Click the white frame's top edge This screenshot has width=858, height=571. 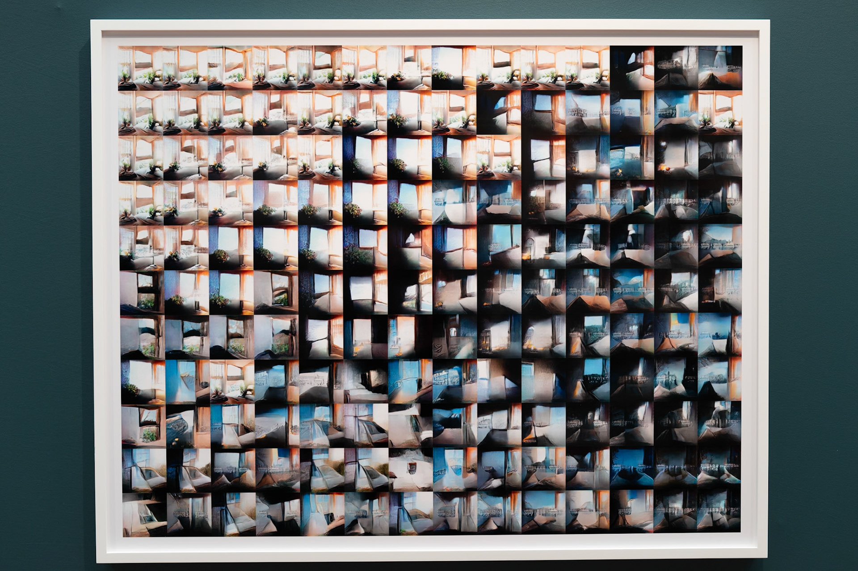(429, 25)
